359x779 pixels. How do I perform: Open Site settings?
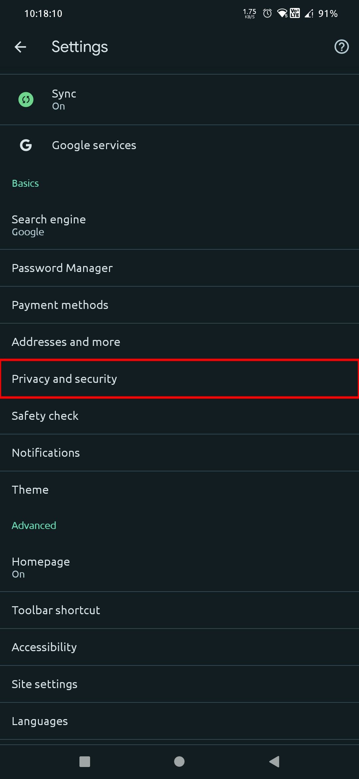click(179, 684)
